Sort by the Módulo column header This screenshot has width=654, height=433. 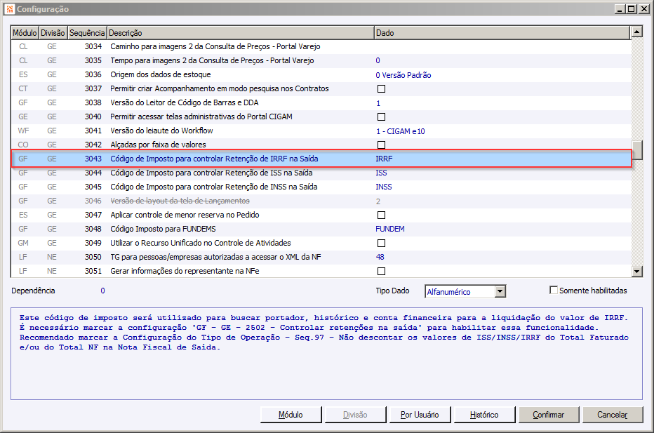(x=25, y=33)
